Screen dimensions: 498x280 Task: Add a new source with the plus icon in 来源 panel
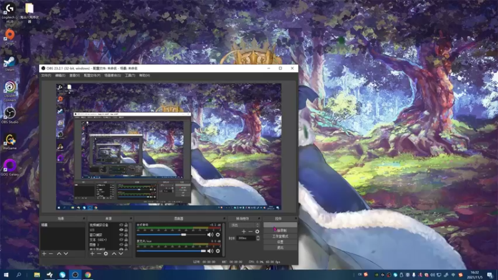click(x=92, y=254)
